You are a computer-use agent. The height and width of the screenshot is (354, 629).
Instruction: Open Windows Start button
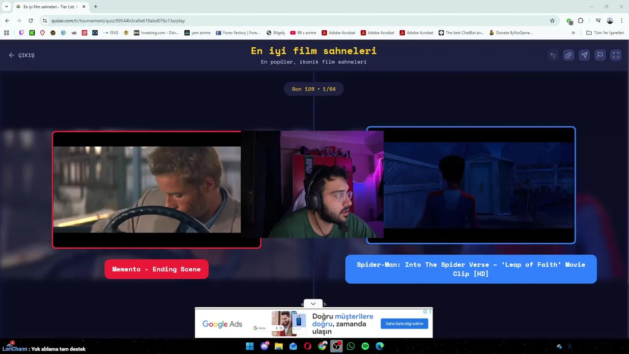[250, 346]
